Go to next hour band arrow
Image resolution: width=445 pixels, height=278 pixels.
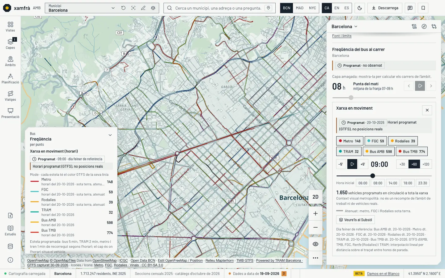coord(431,86)
